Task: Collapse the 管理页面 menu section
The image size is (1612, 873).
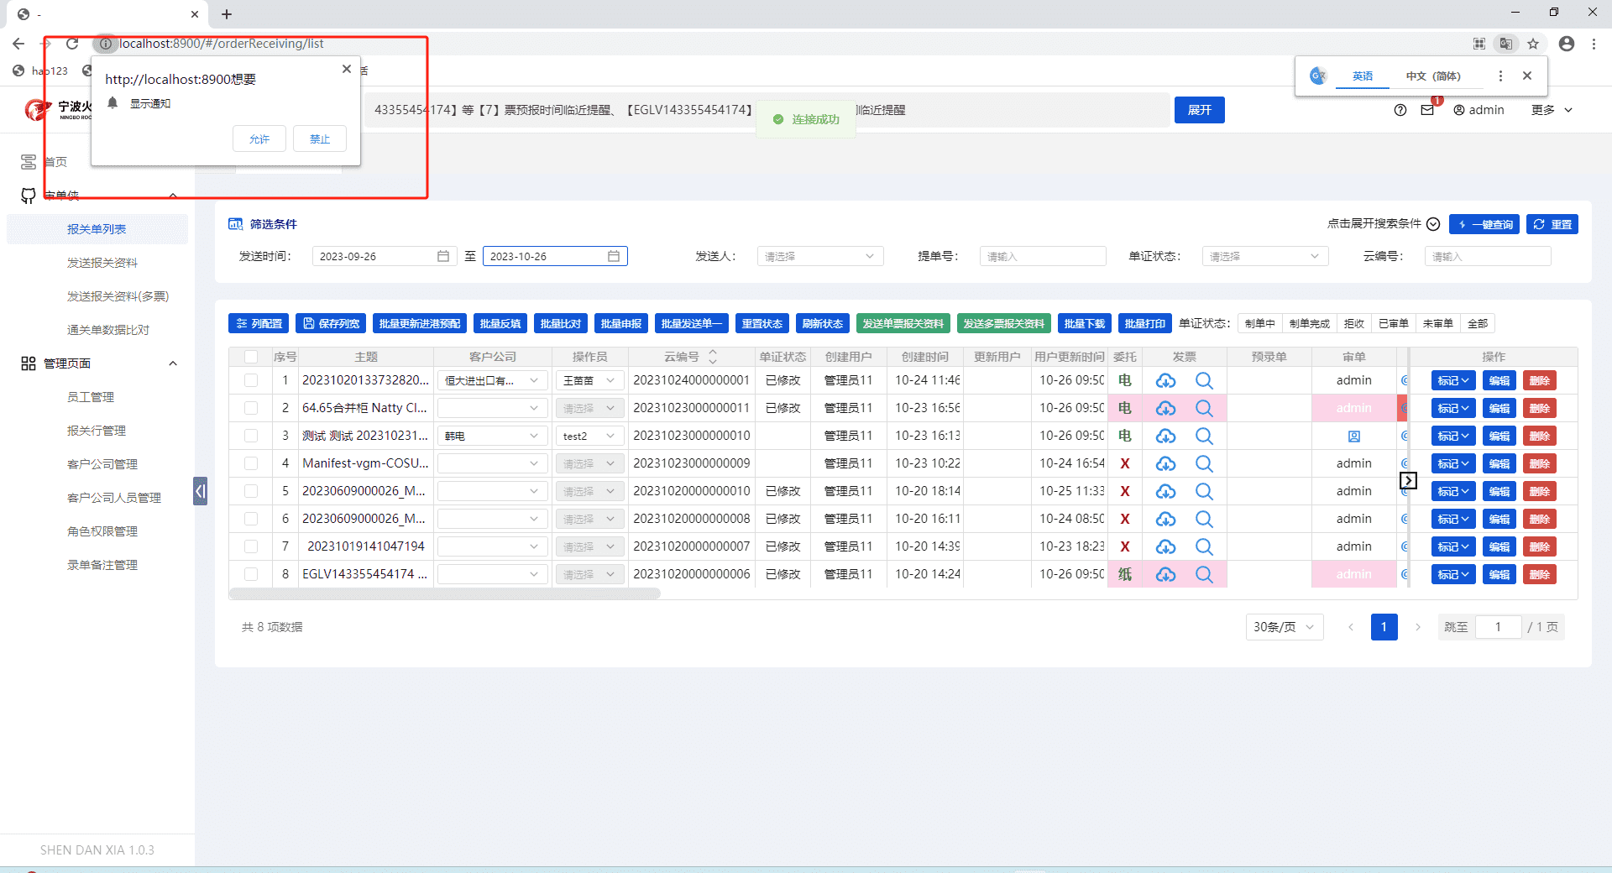Action: click(x=173, y=363)
